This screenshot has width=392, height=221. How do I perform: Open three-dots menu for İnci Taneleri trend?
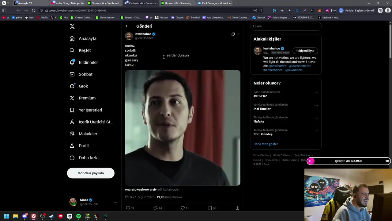[x=316, y=105]
